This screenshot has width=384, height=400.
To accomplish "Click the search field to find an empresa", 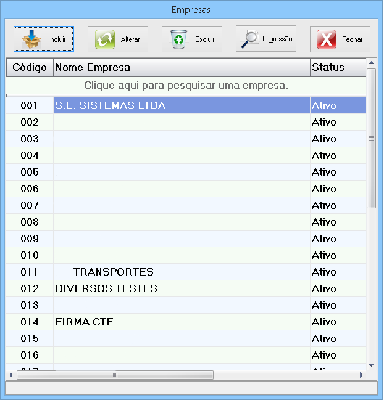I will pos(186,85).
